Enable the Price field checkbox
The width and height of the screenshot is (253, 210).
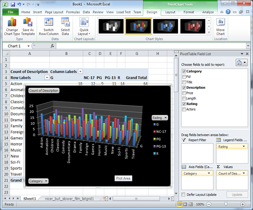[184, 93]
